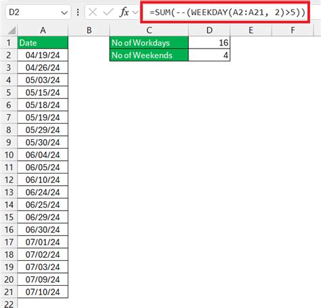Click the cell with date 06/29/24

[x=43, y=217]
